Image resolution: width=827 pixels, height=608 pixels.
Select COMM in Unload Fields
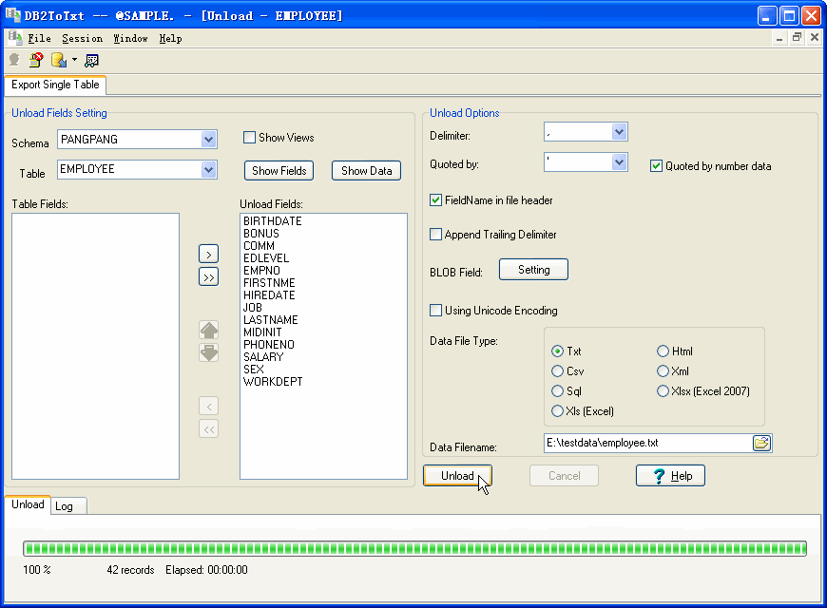pos(259,246)
